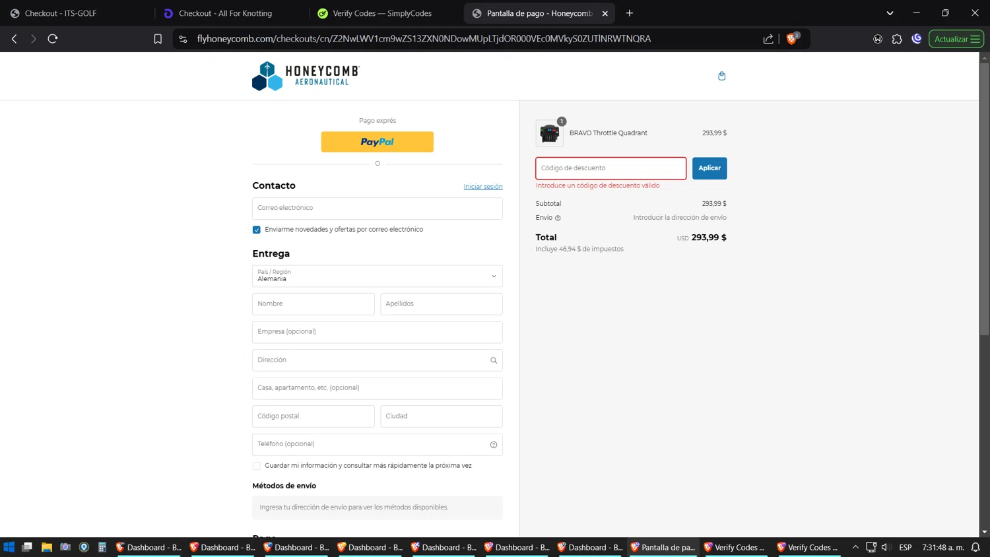Open Task View in the taskbar
990x557 pixels.
tap(27, 547)
